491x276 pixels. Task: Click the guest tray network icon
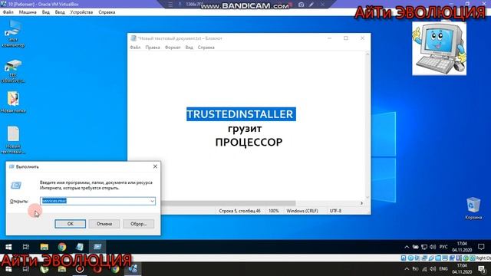tap(424, 247)
